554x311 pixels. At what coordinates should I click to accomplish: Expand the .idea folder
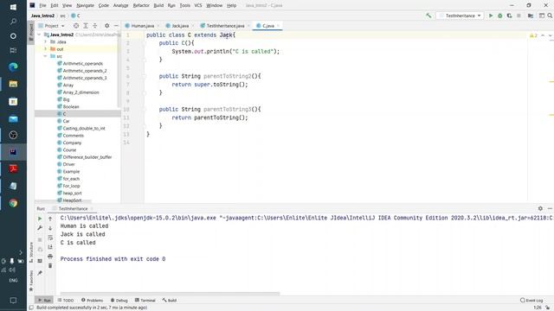tap(45, 41)
